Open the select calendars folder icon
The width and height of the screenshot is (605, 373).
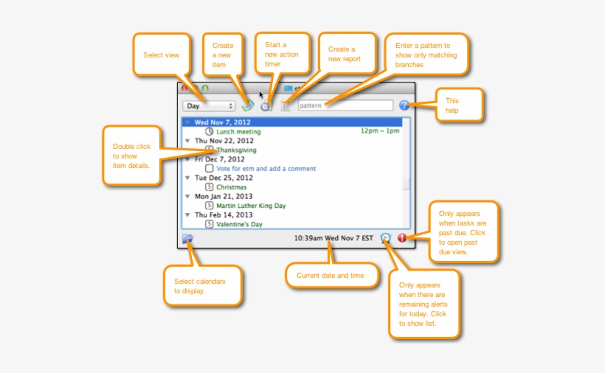[188, 238]
